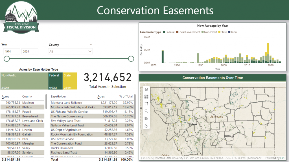Activate the rectangle selection tool on map
This screenshot has width=289, height=162.
point(146,104)
